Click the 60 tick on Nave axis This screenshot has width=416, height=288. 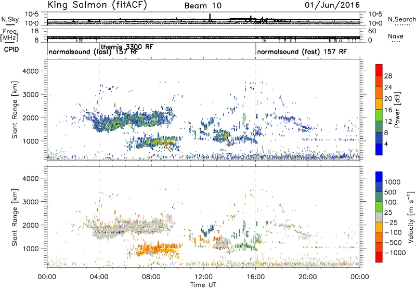(372, 31)
